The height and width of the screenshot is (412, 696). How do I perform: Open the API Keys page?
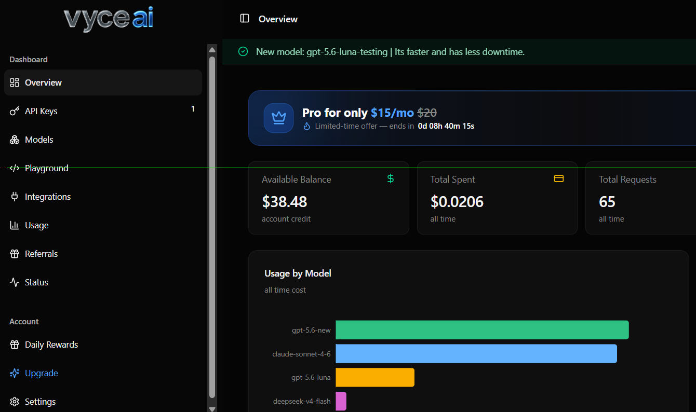click(103, 111)
